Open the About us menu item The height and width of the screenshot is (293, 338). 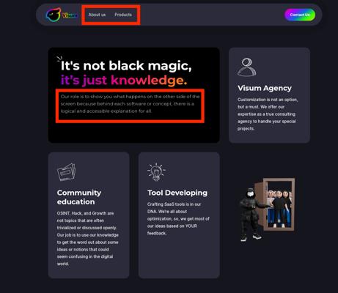pos(97,15)
